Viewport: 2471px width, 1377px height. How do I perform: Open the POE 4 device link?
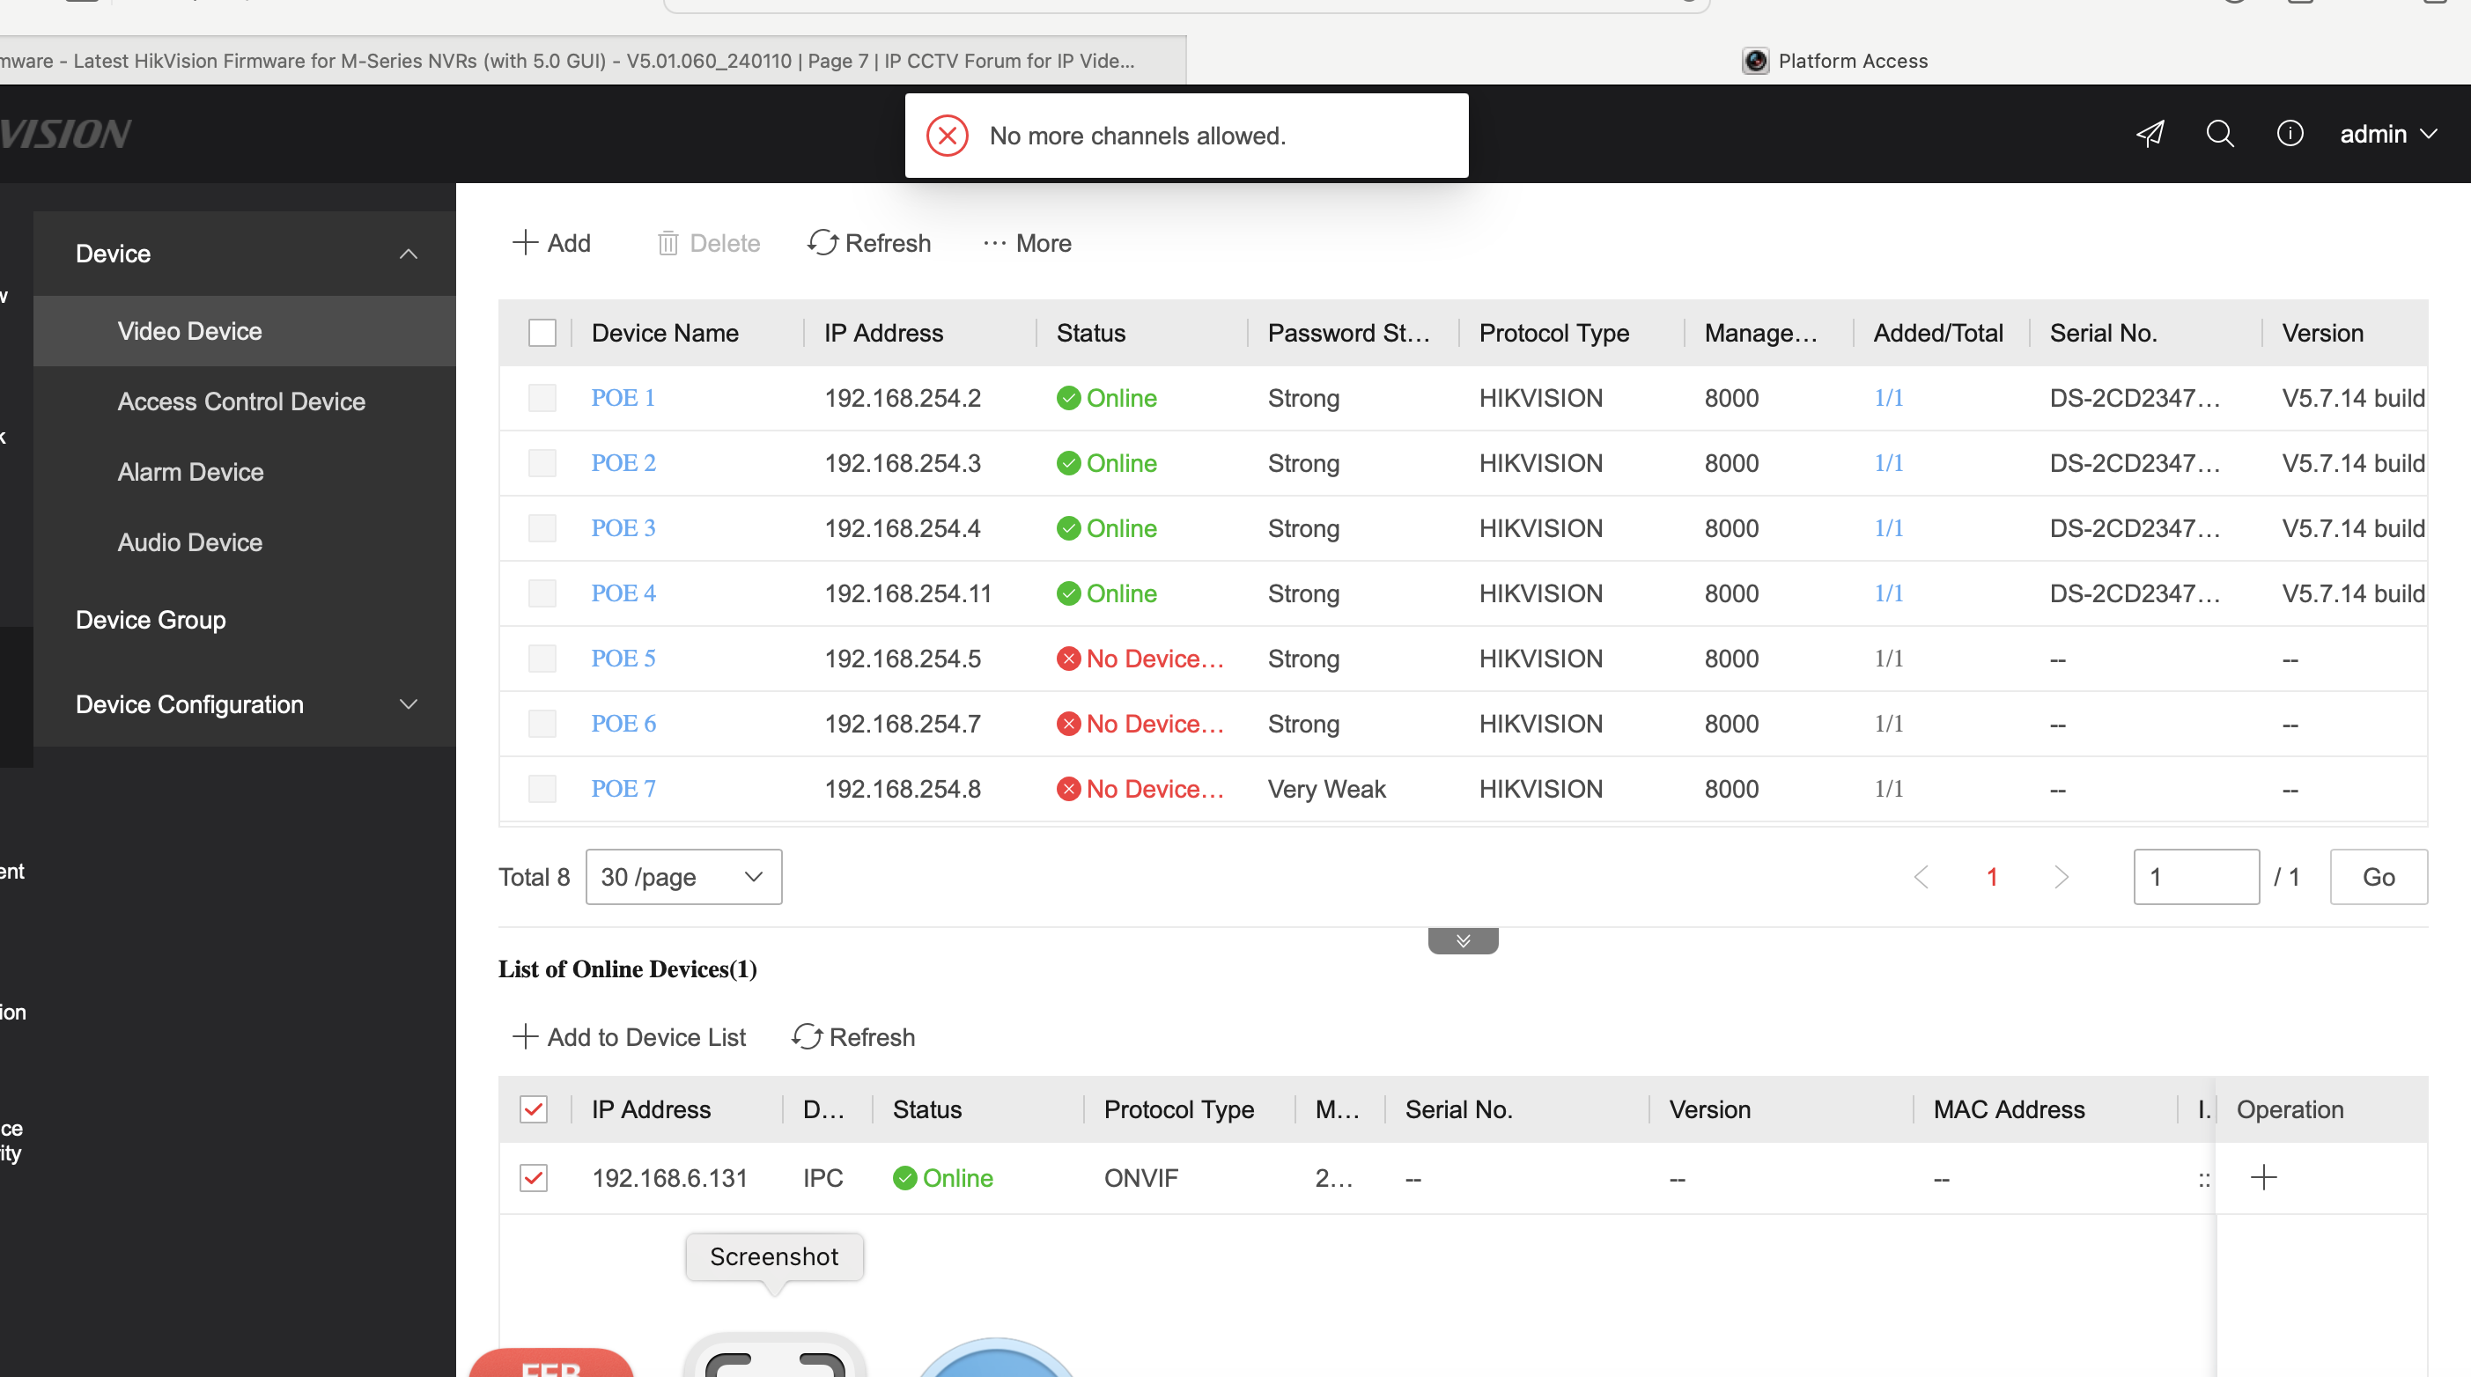[x=623, y=593]
